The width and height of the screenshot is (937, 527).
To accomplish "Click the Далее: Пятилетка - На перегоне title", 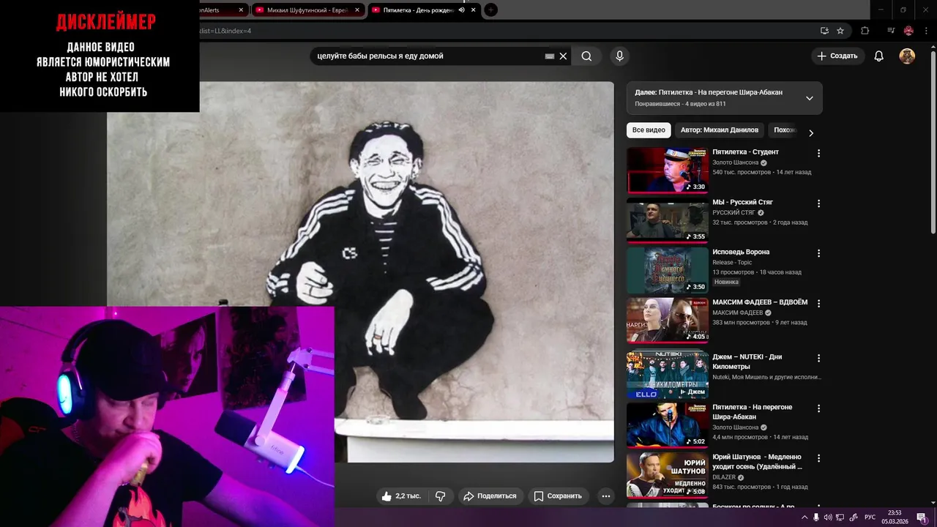I will pyautogui.click(x=709, y=92).
